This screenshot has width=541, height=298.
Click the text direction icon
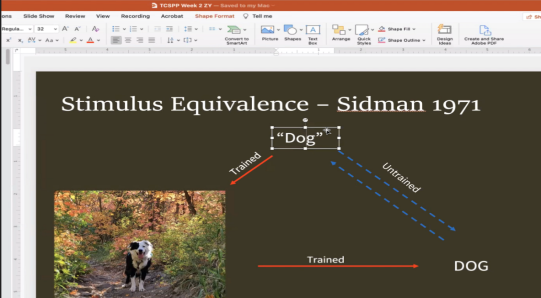170,41
